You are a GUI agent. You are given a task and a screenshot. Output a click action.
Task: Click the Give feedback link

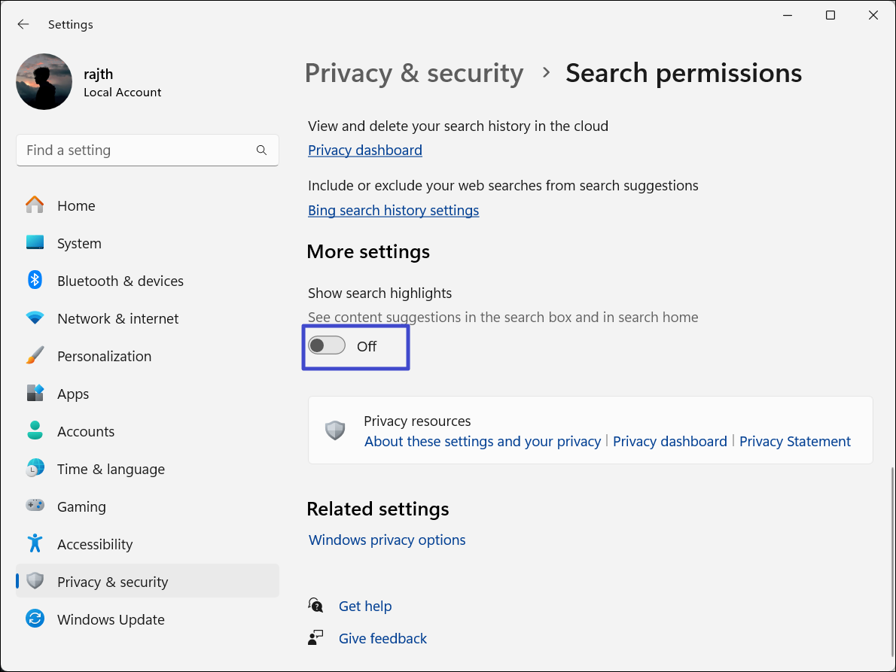pyautogui.click(x=382, y=639)
